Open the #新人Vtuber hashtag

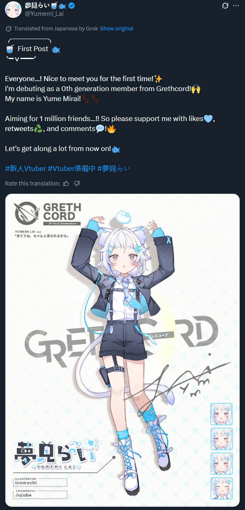(25, 168)
